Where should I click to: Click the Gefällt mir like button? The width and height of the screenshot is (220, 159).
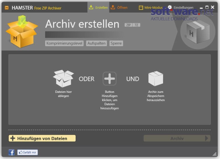point(27,152)
